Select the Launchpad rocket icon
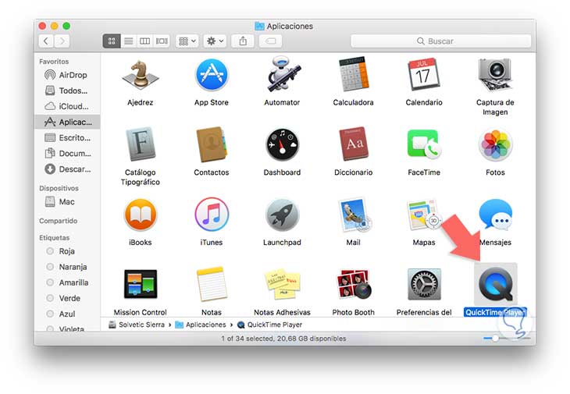570x394 pixels. click(282, 215)
